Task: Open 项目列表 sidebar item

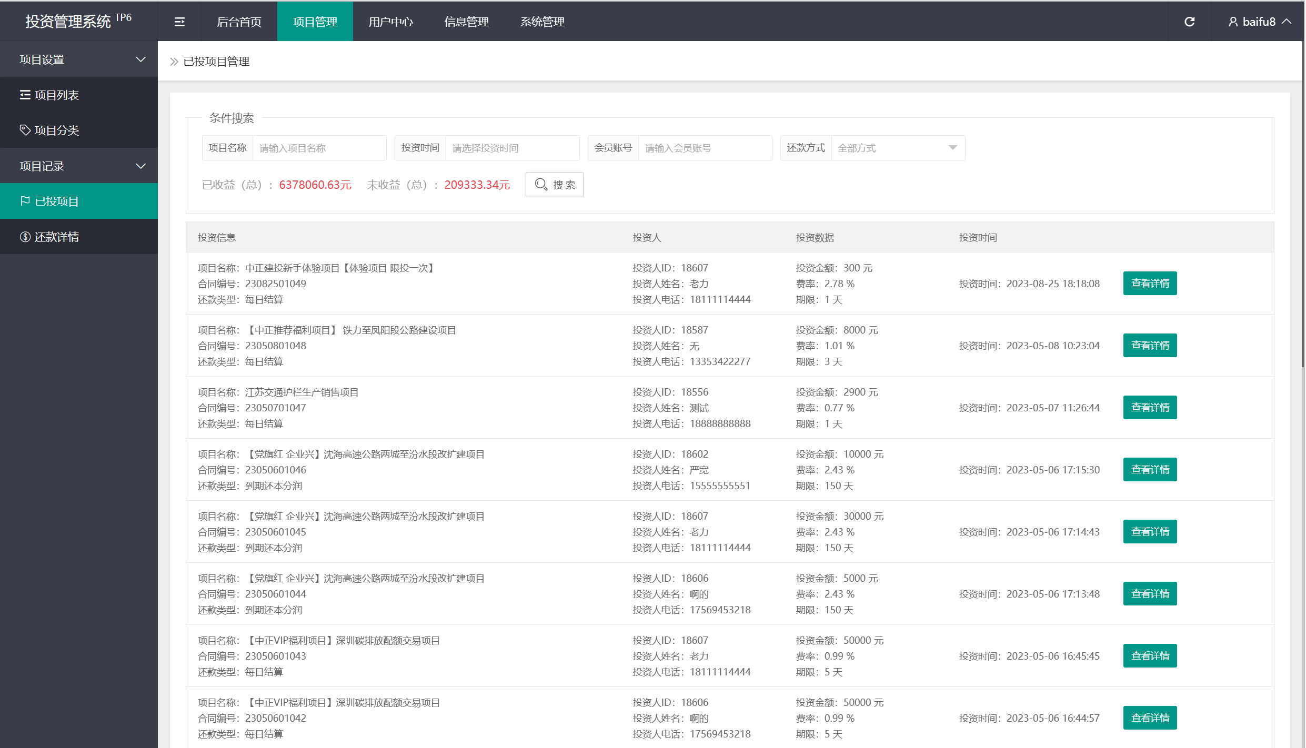Action: tap(56, 95)
